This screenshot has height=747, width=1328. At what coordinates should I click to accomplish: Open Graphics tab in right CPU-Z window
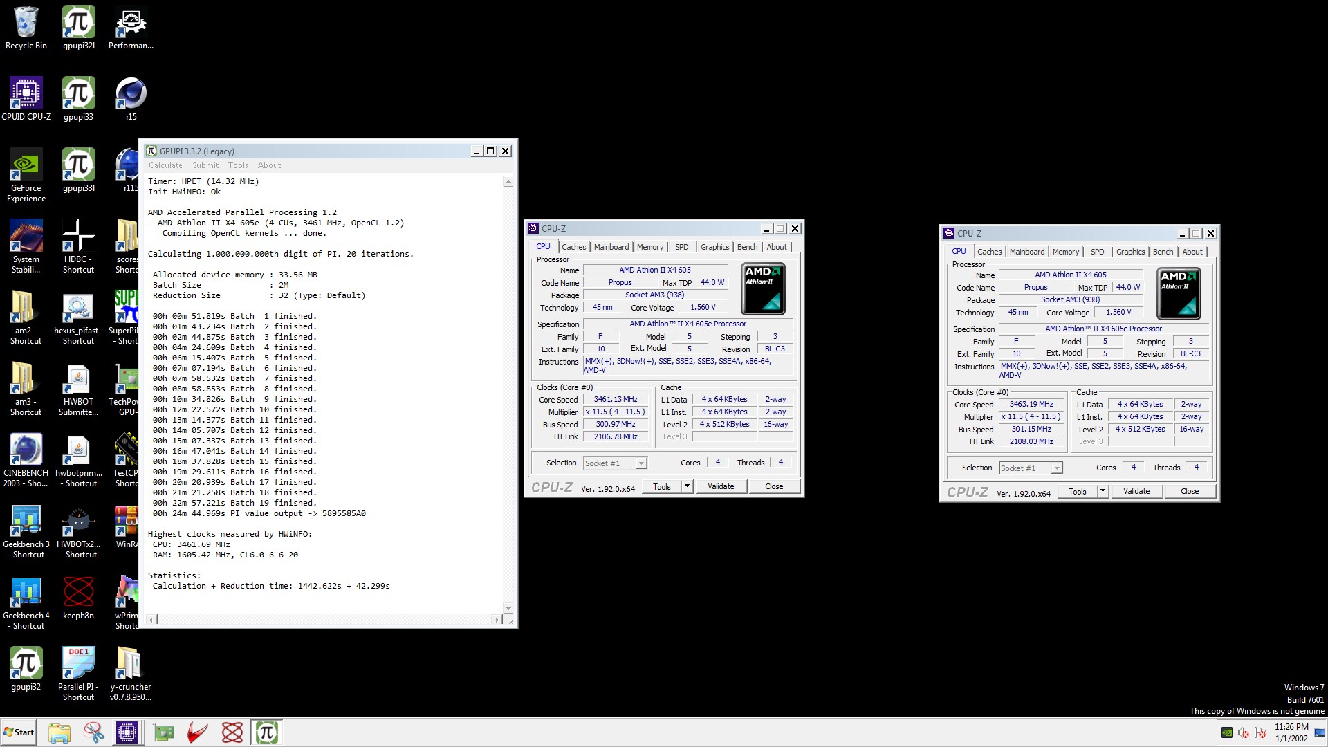pyautogui.click(x=1130, y=252)
